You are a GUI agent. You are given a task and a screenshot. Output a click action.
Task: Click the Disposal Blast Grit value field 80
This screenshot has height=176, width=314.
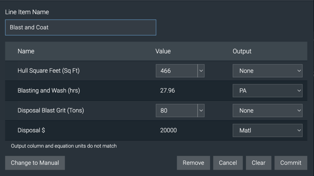click(x=177, y=111)
